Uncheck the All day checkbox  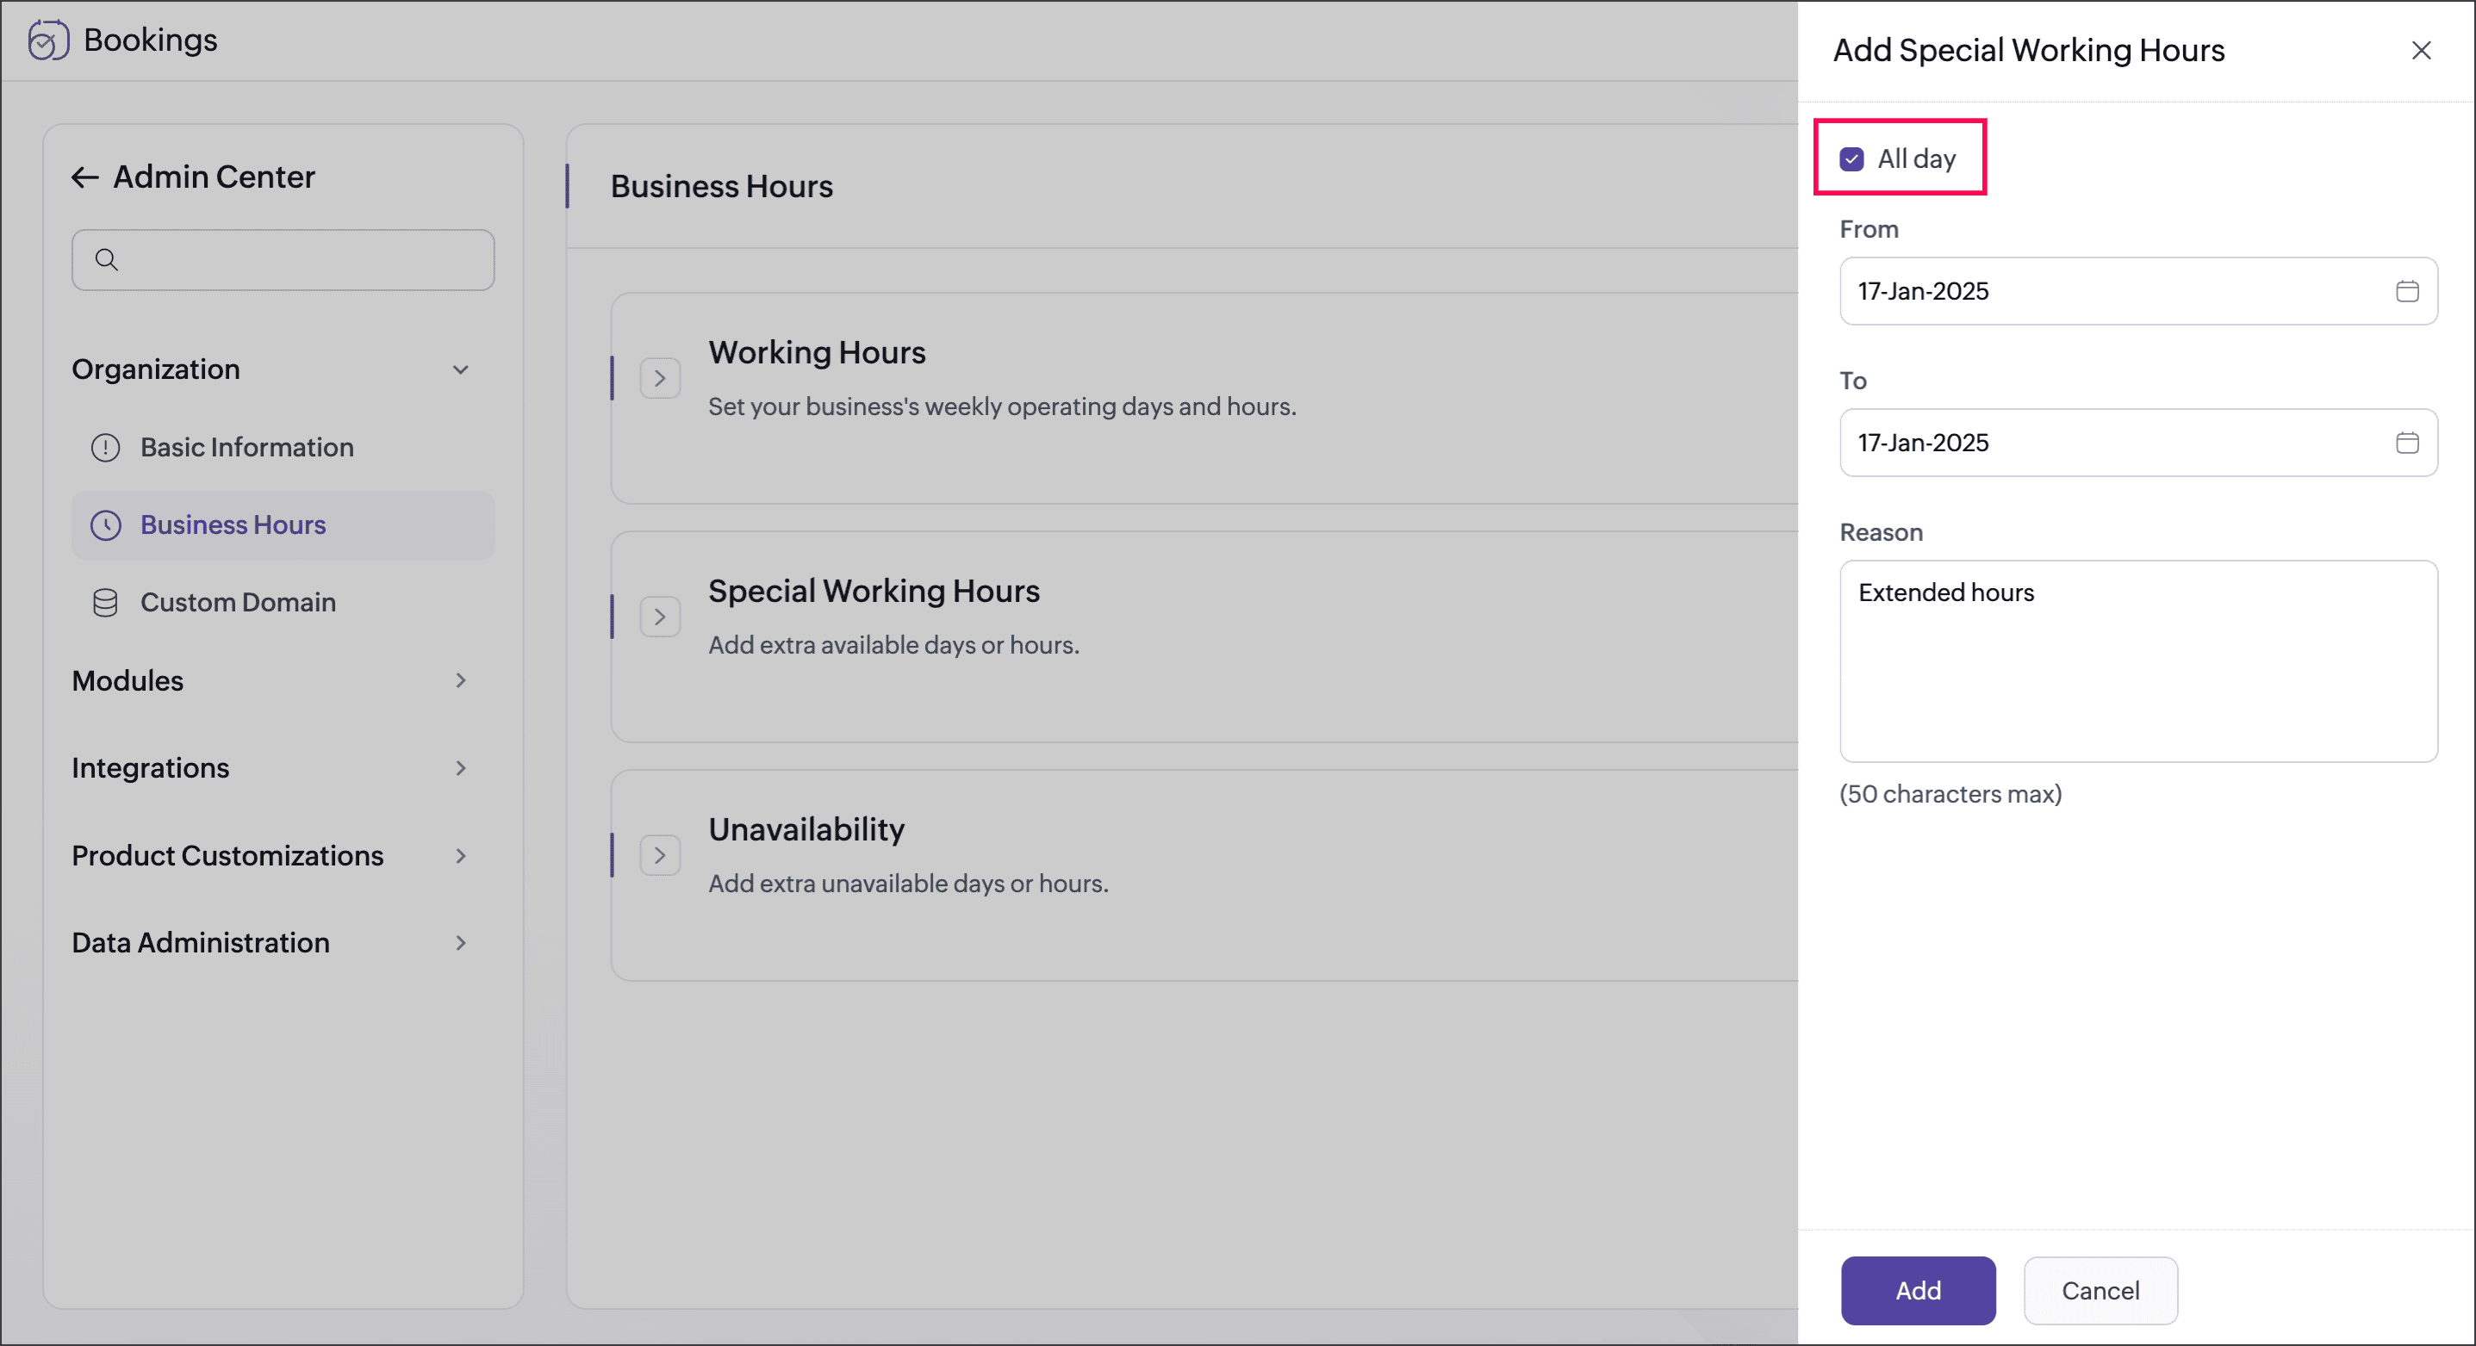tap(1852, 159)
